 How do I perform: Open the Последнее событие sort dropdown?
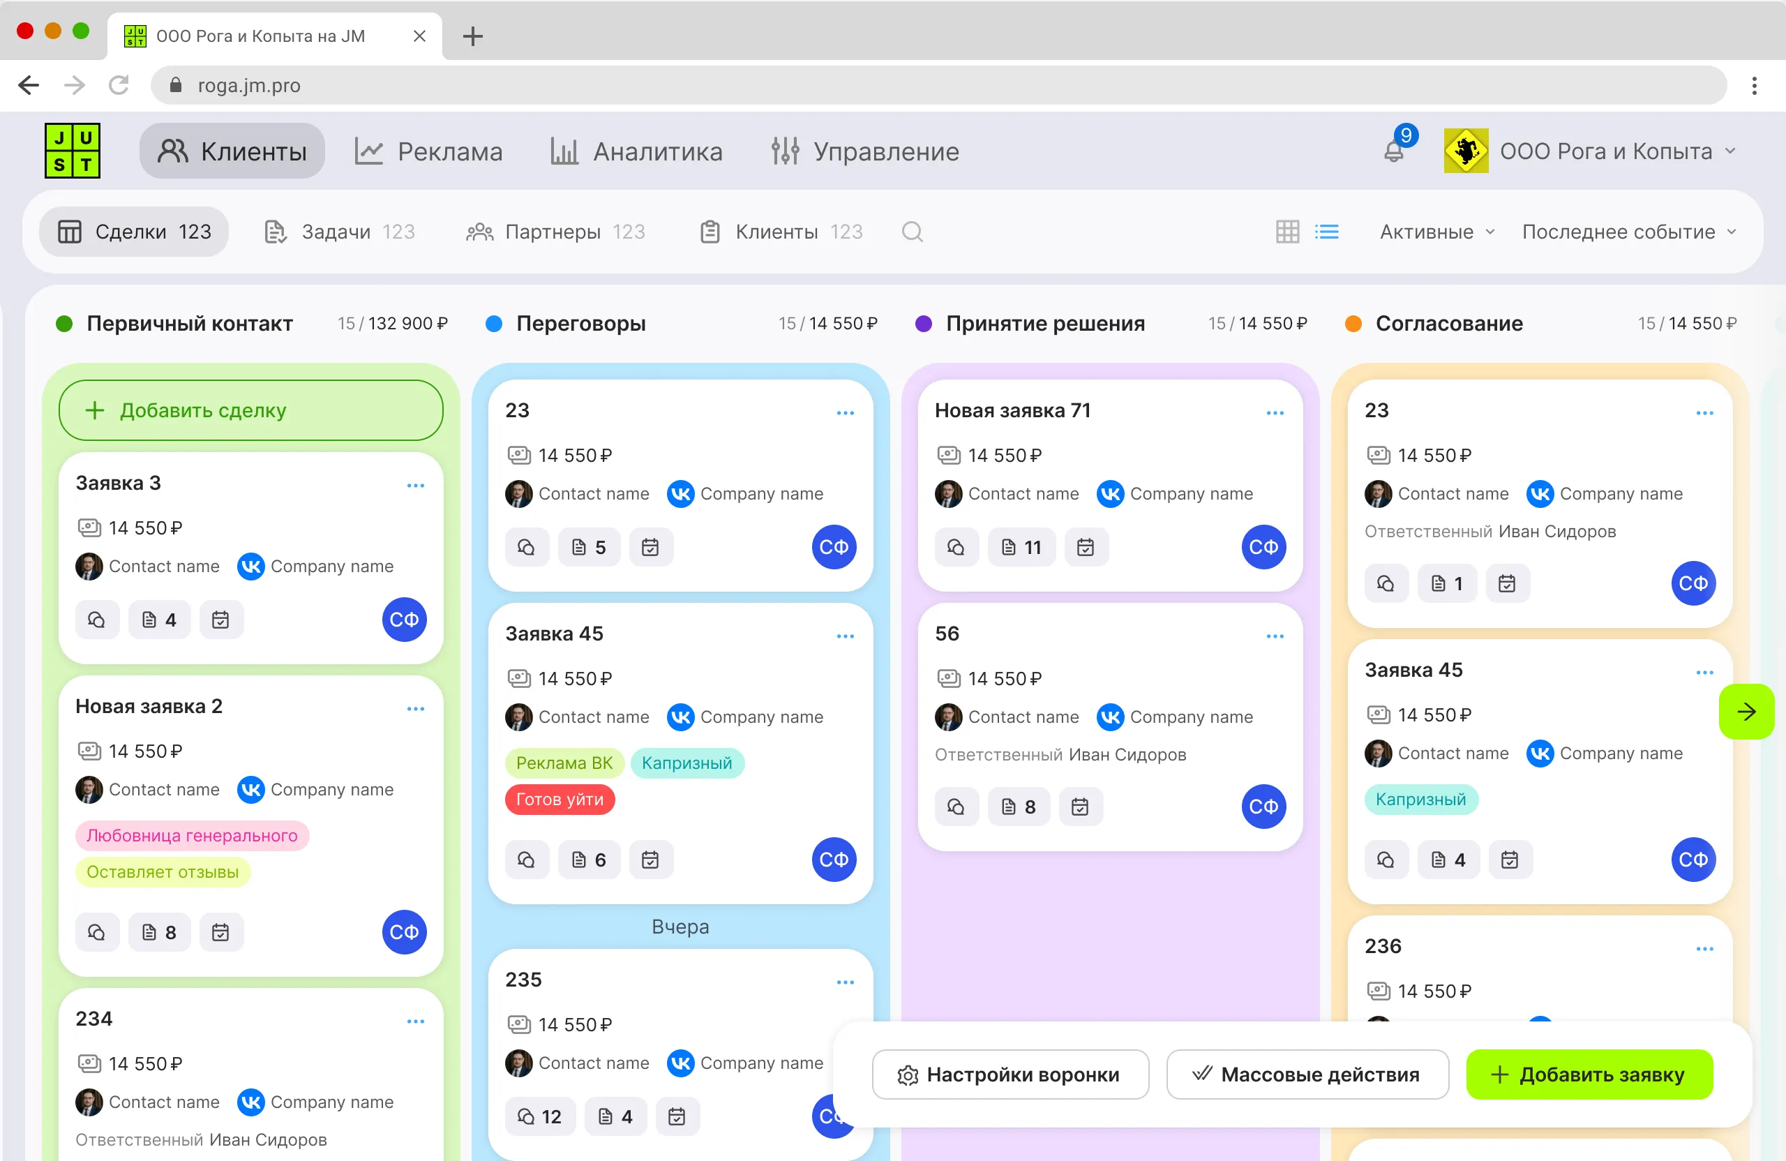(1628, 232)
